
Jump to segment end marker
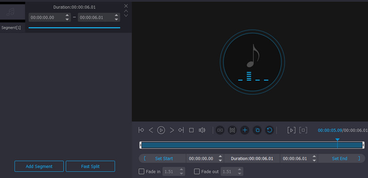tap(181, 130)
